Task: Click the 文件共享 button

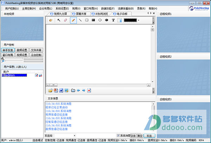Action: click(x=36, y=50)
